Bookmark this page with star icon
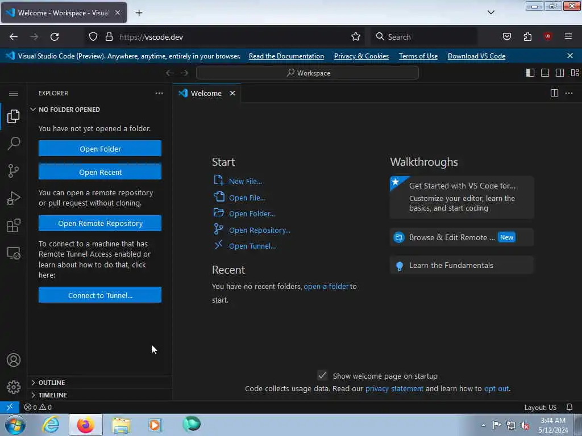Screen dimensions: 582x436 pos(356,36)
